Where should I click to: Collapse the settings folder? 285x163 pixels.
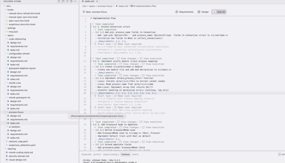(x=6, y=28)
